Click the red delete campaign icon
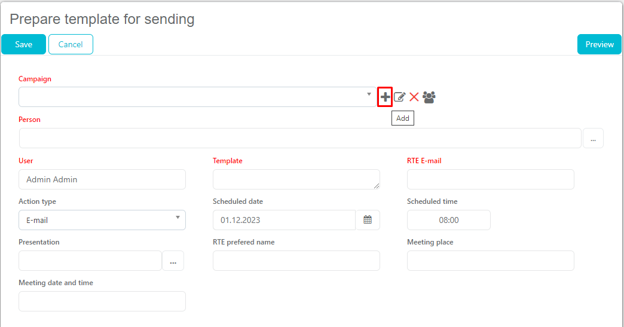 click(x=414, y=97)
